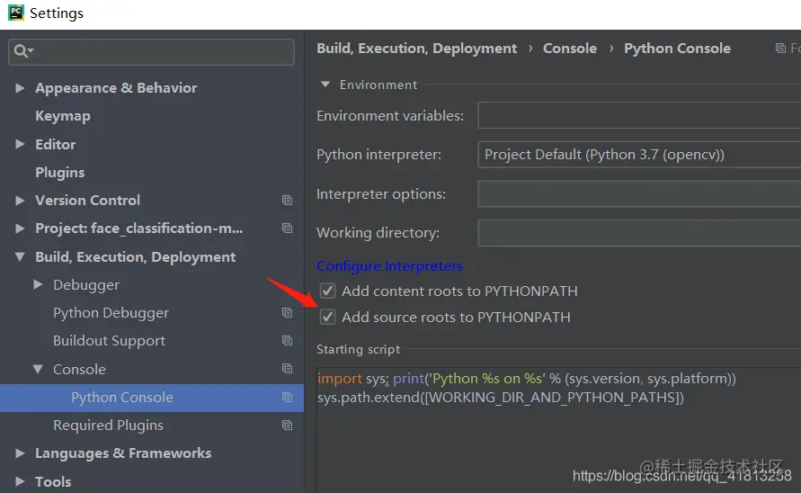Select Keymap in settings tree
Viewport: 801px width, 493px height.
pyautogui.click(x=62, y=116)
